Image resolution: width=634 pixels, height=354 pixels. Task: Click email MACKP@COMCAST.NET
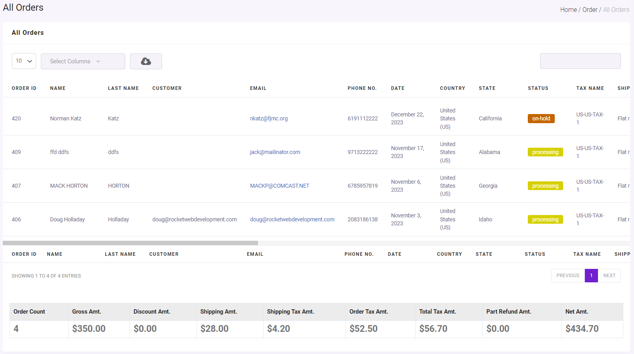click(279, 186)
